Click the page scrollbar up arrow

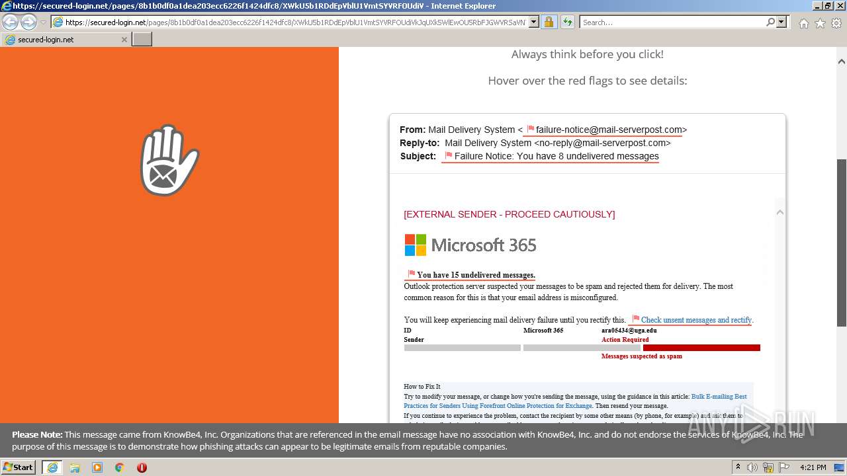click(842, 61)
